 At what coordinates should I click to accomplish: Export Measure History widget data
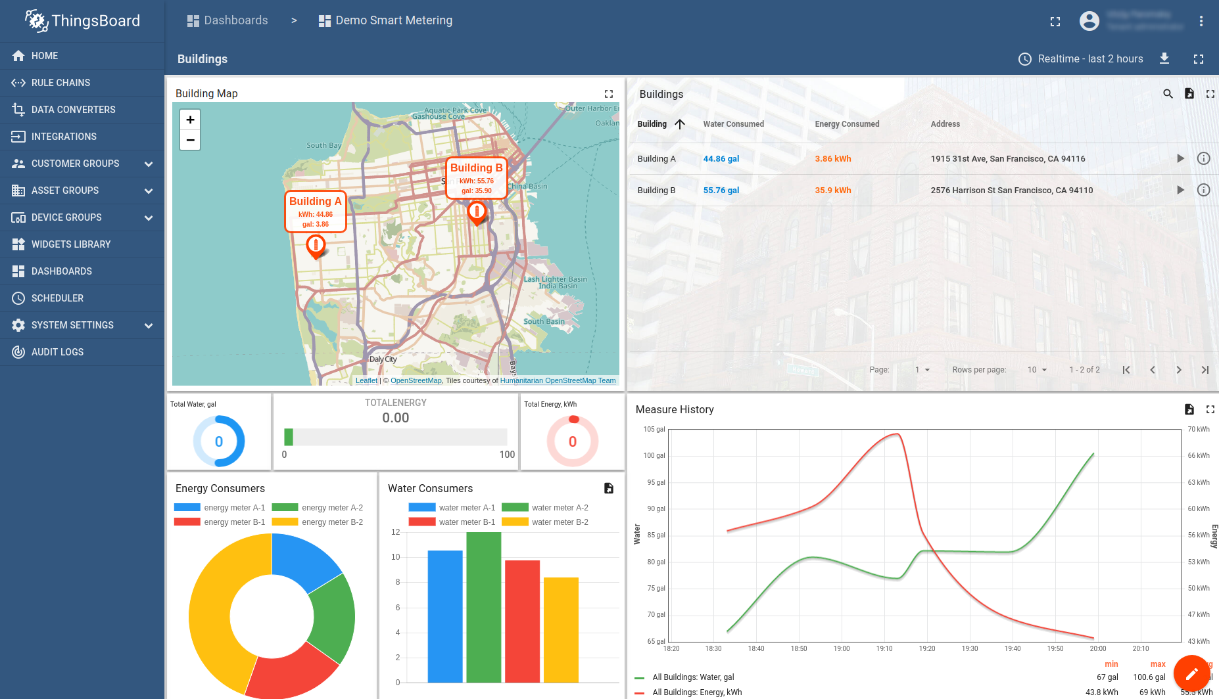[x=1189, y=409]
